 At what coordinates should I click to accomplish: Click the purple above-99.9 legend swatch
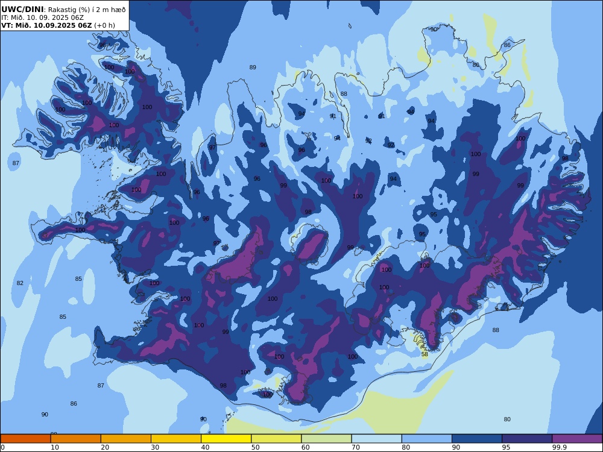577,439
